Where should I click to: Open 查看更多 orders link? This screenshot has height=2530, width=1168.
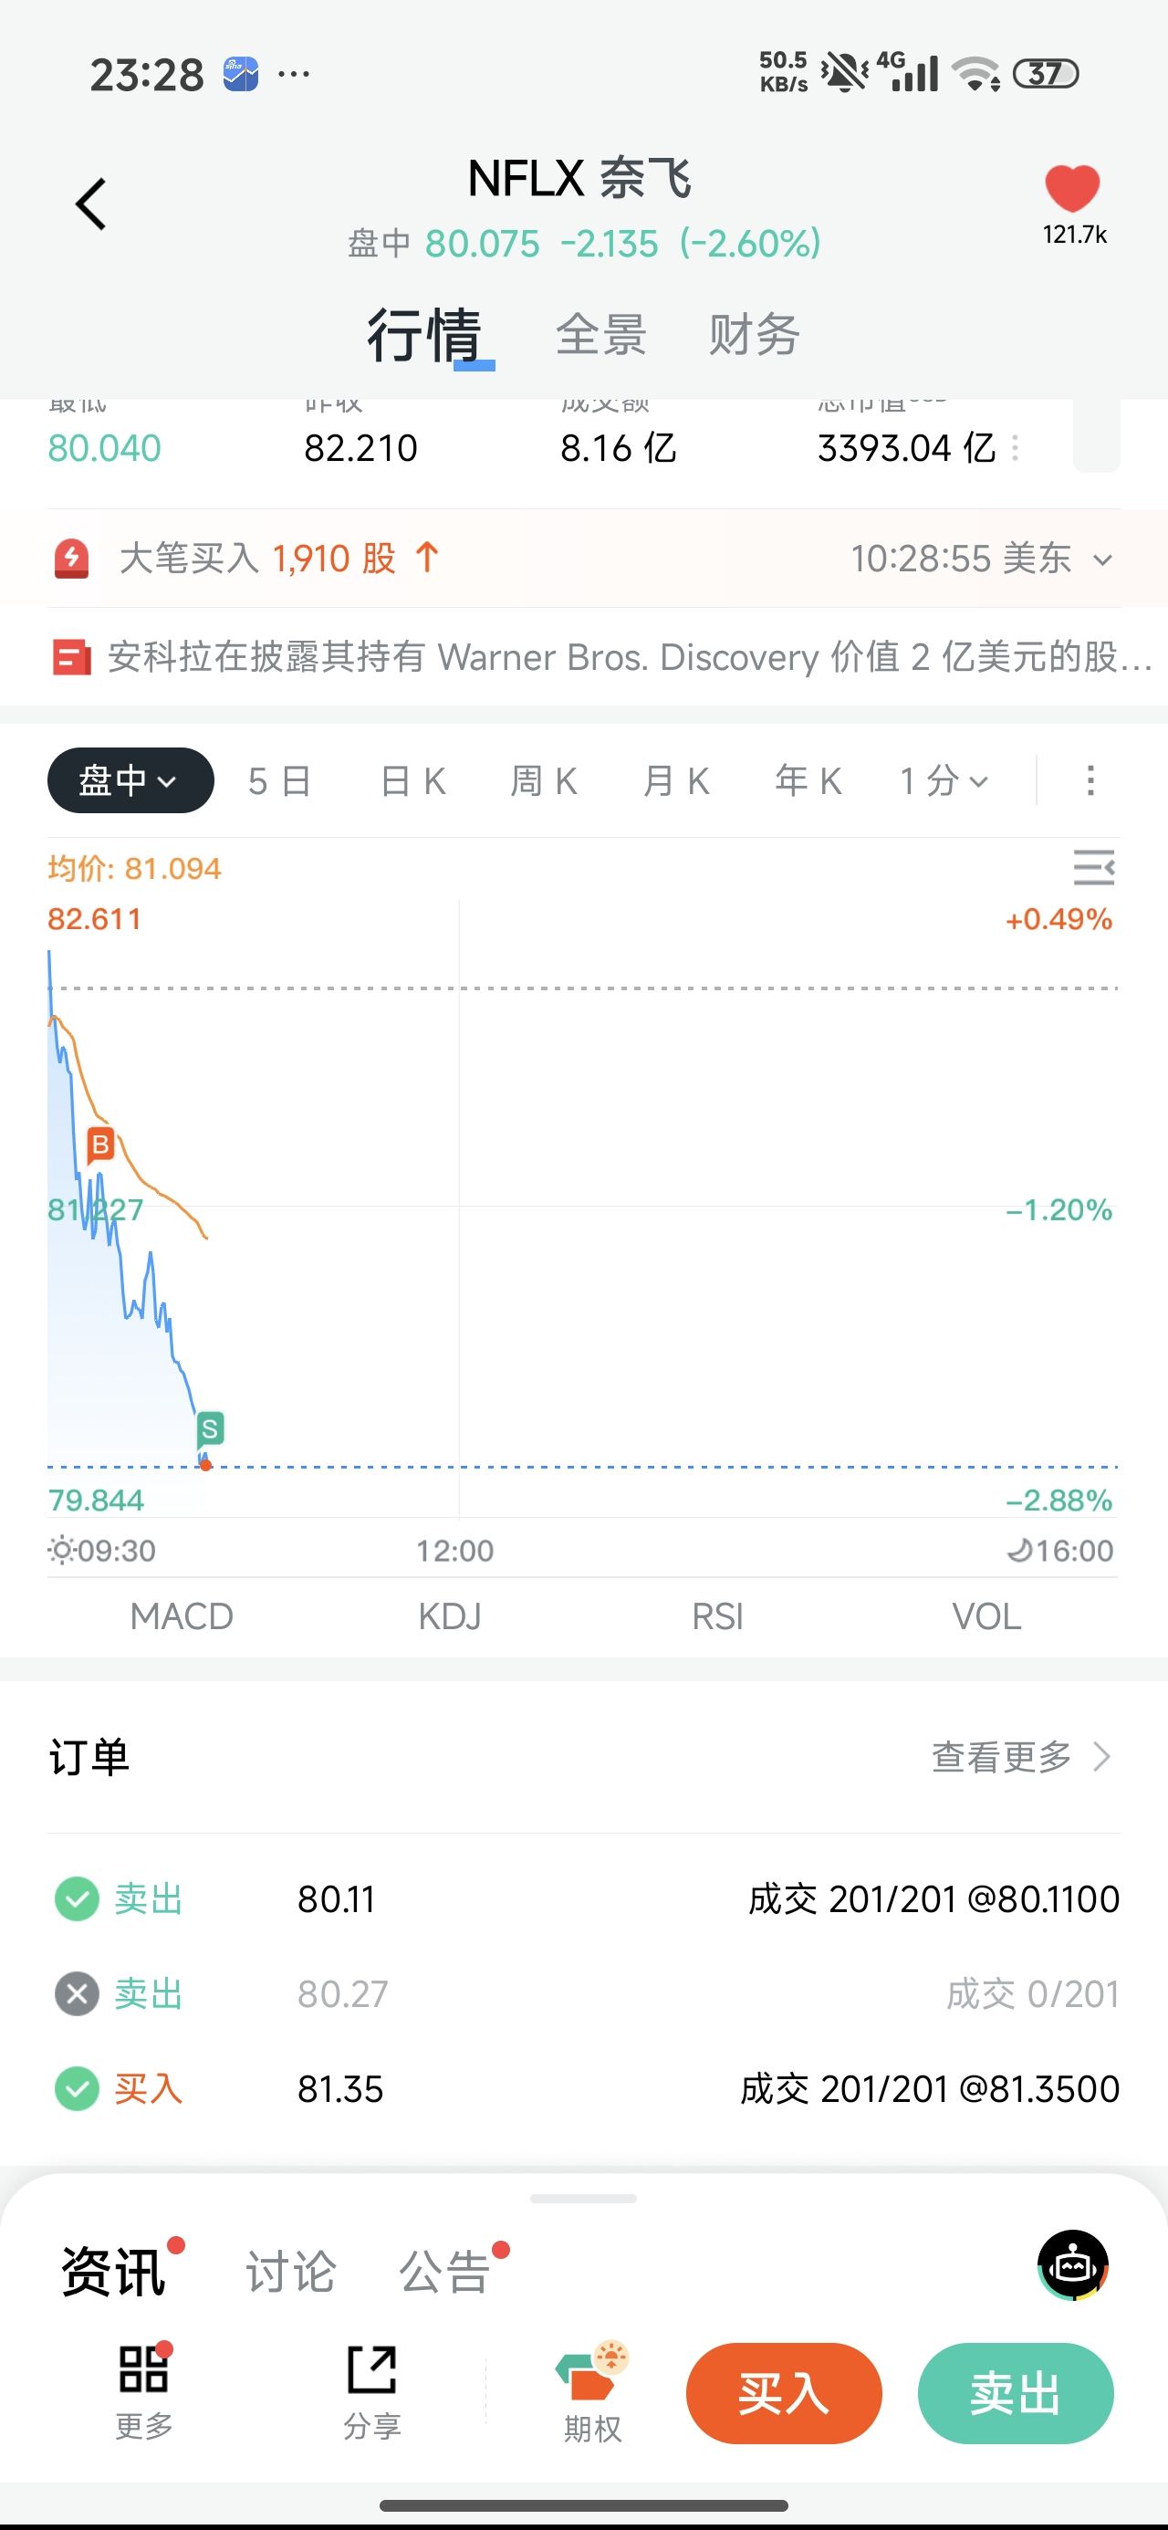coord(1021,1757)
